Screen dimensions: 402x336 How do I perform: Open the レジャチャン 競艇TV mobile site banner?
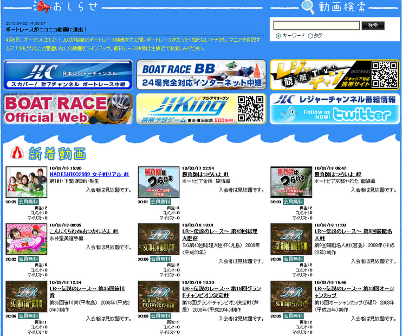(335, 75)
